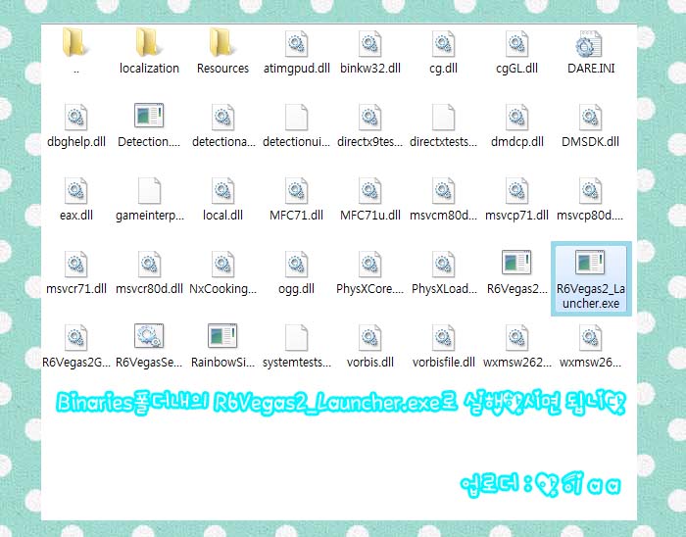Select the vorbis.dll file icon
Image resolution: width=686 pixels, height=537 pixels.
(370, 338)
